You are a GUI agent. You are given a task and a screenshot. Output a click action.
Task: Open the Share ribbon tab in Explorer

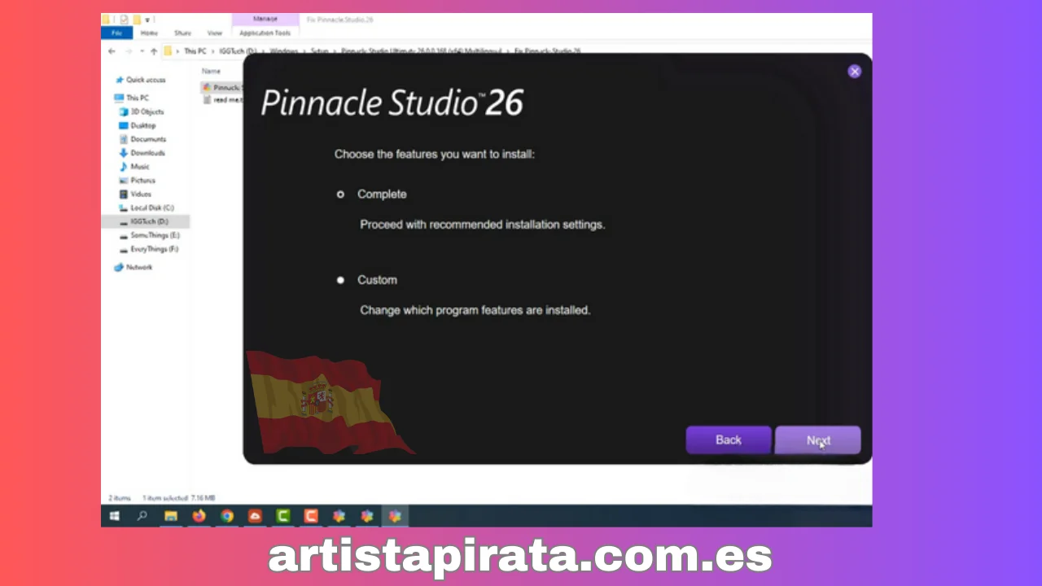tap(182, 33)
